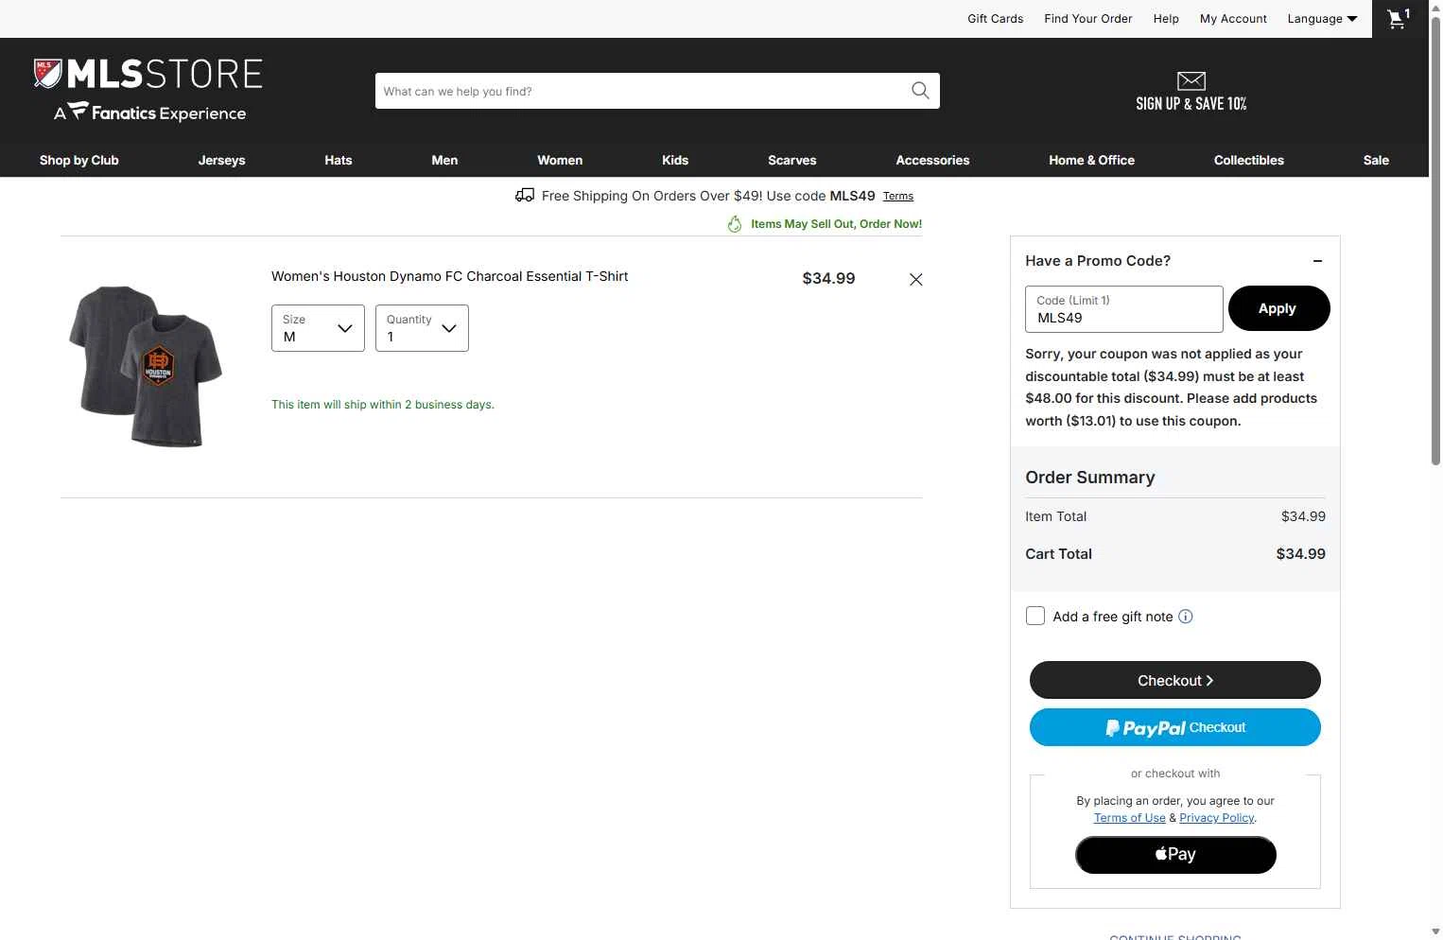Open the Home & Office menu
The height and width of the screenshot is (940, 1443).
[1091, 160]
